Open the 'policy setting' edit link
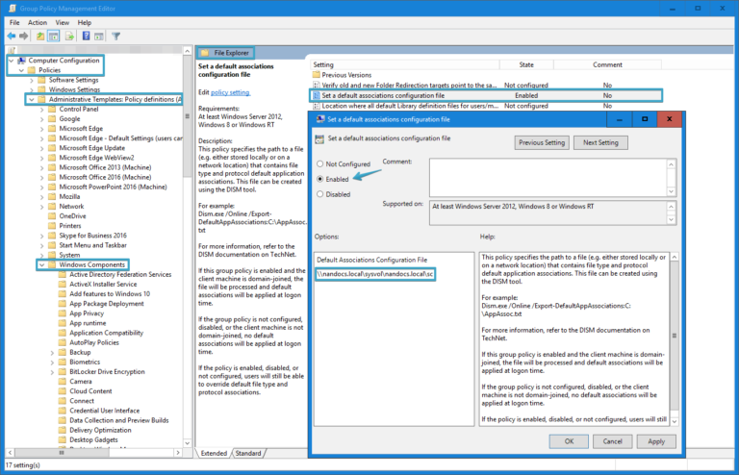The image size is (739, 475). (x=230, y=92)
